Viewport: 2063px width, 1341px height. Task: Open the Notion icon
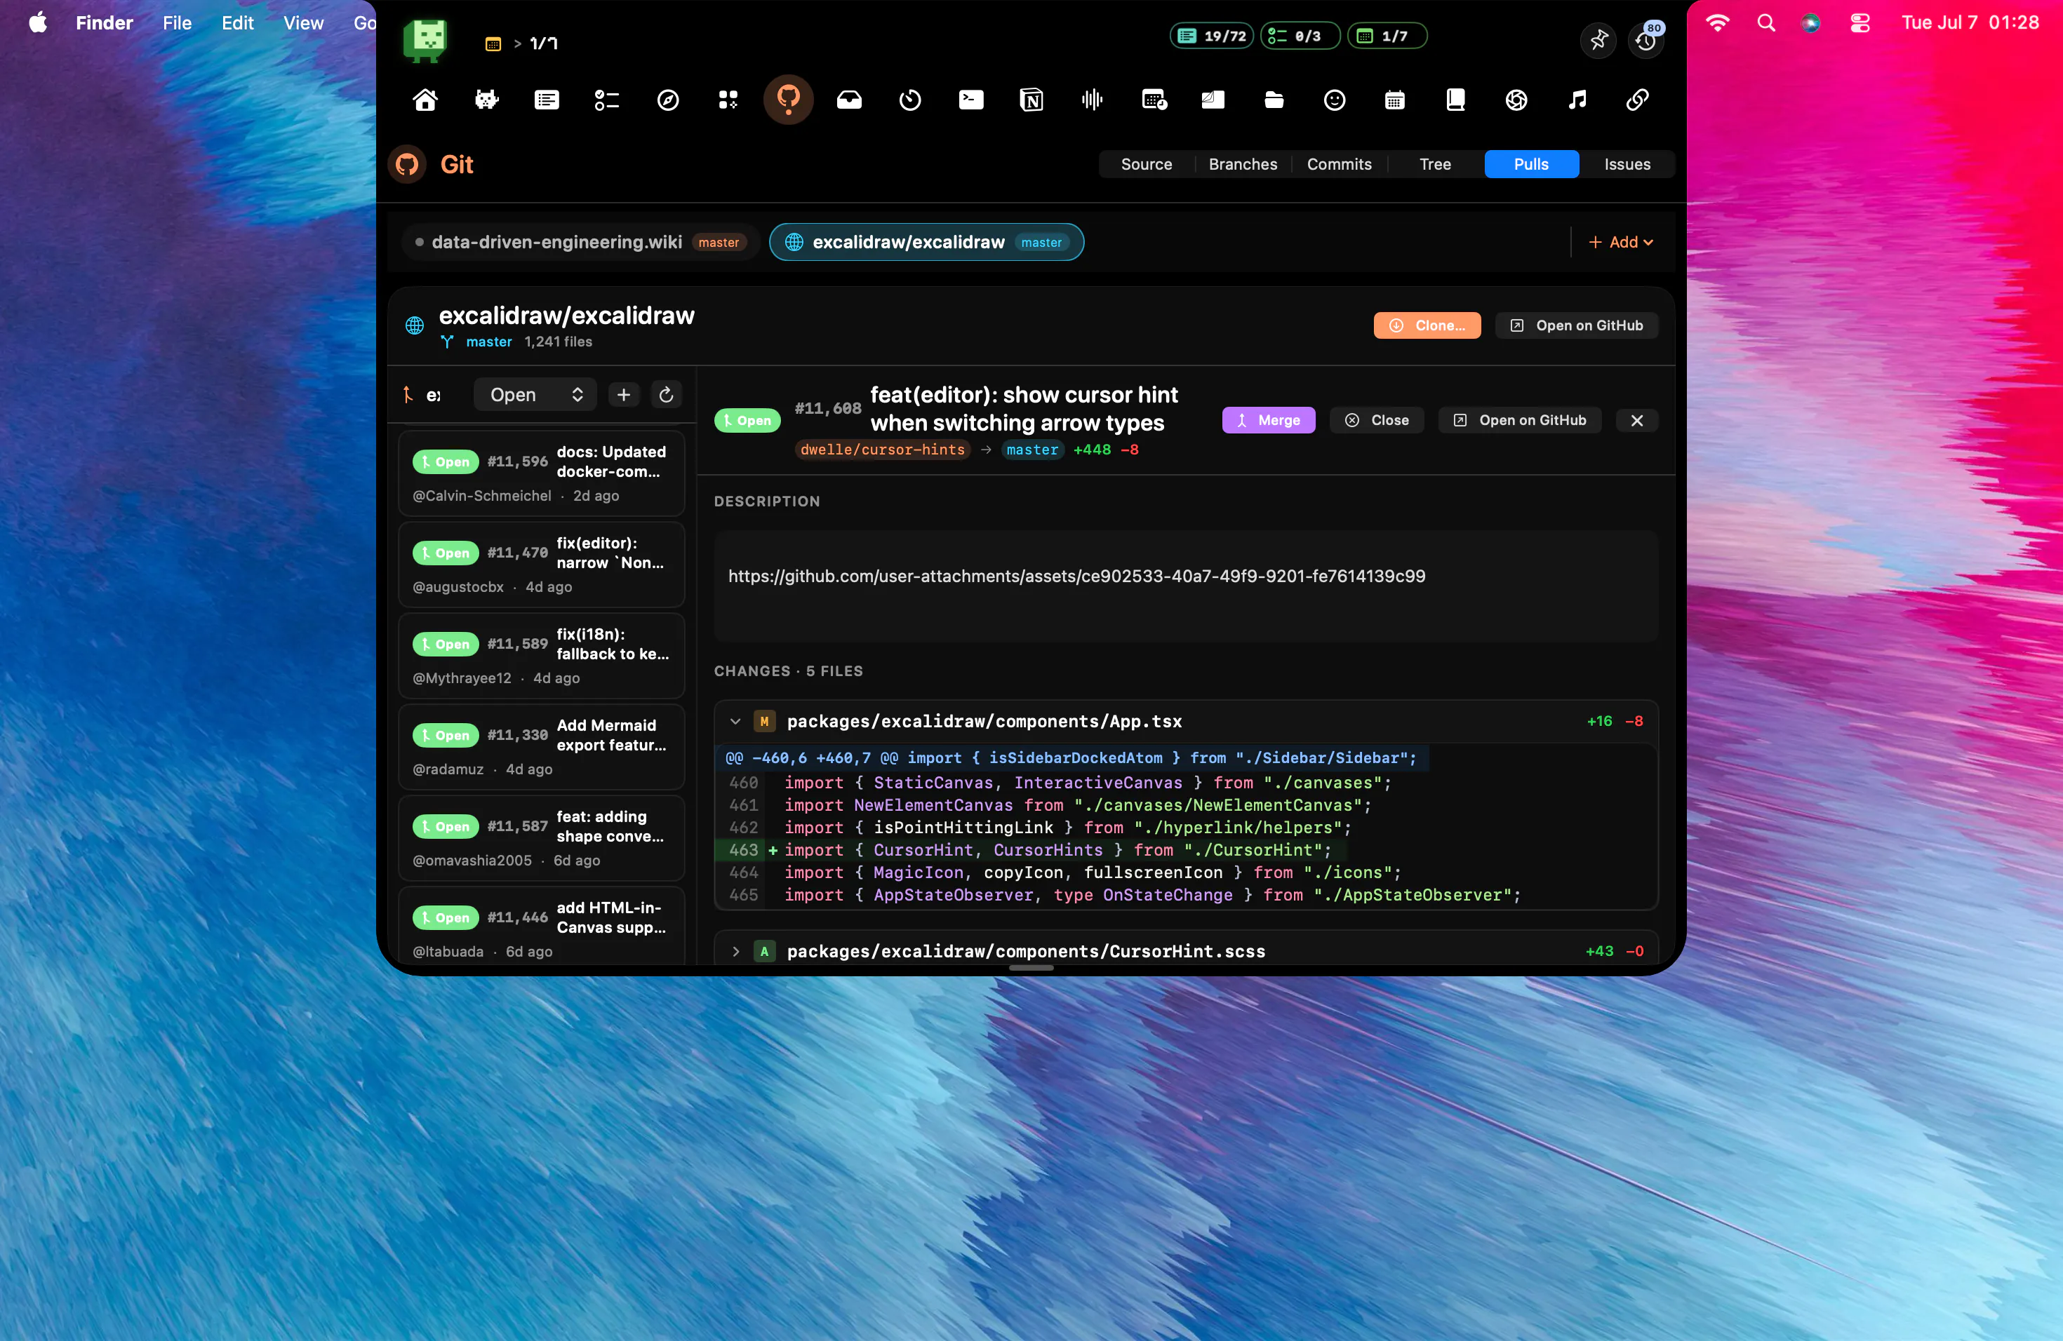[x=1031, y=100]
